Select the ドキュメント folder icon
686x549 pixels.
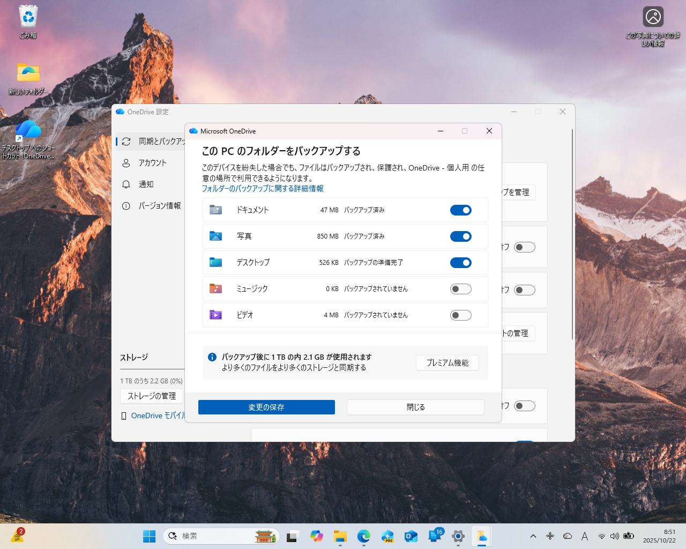pyautogui.click(x=215, y=210)
